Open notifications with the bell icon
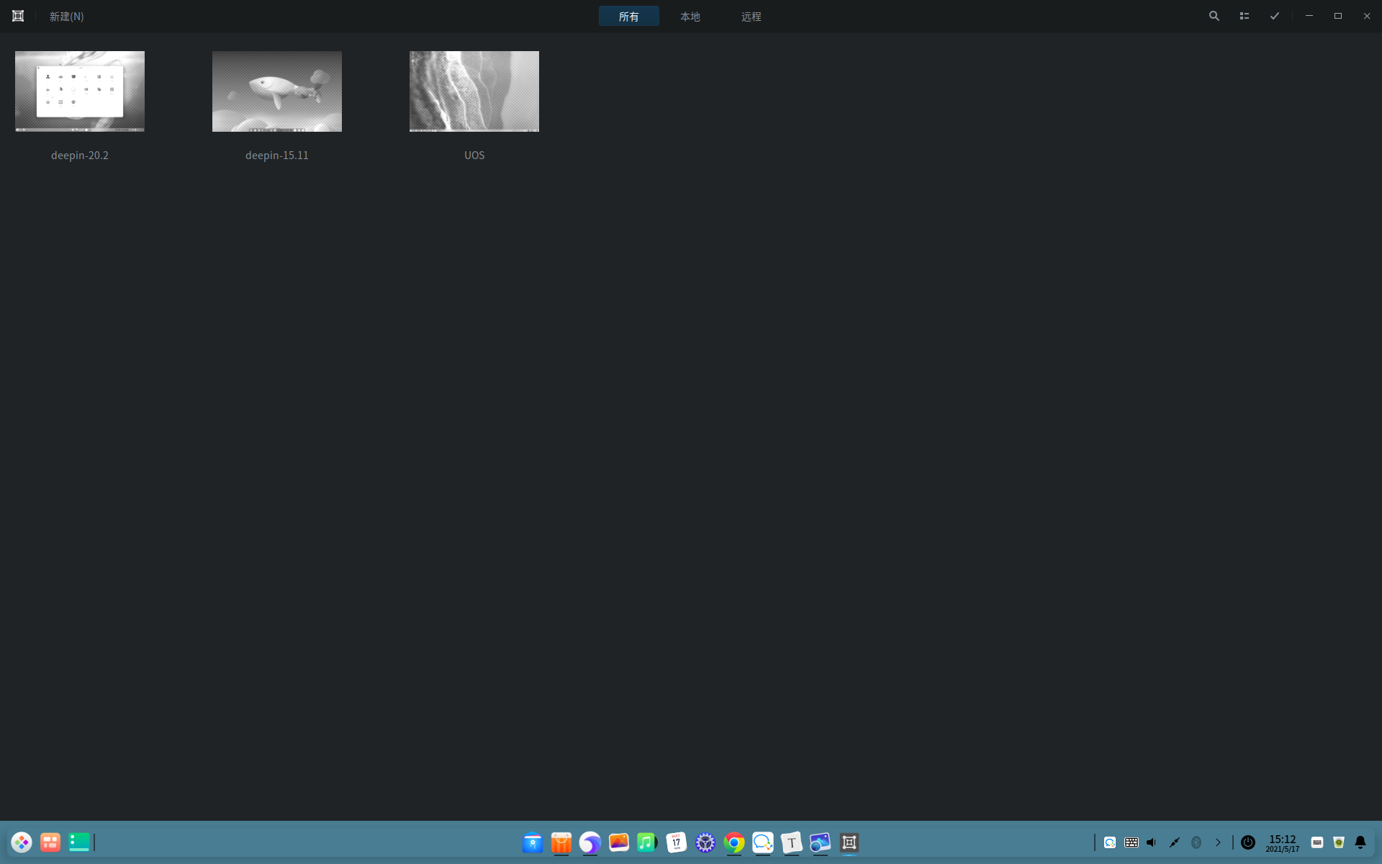1382x864 pixels. 1360,842
